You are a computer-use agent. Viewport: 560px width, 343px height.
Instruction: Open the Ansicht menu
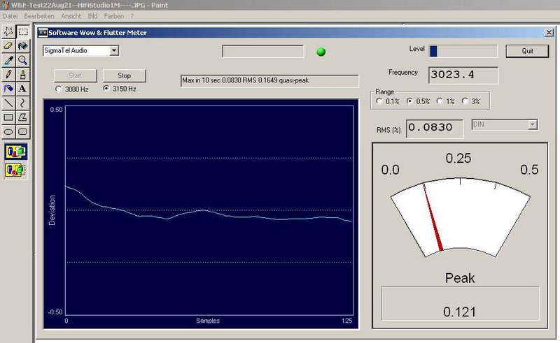pyautogui.click(x=71, y=16)
